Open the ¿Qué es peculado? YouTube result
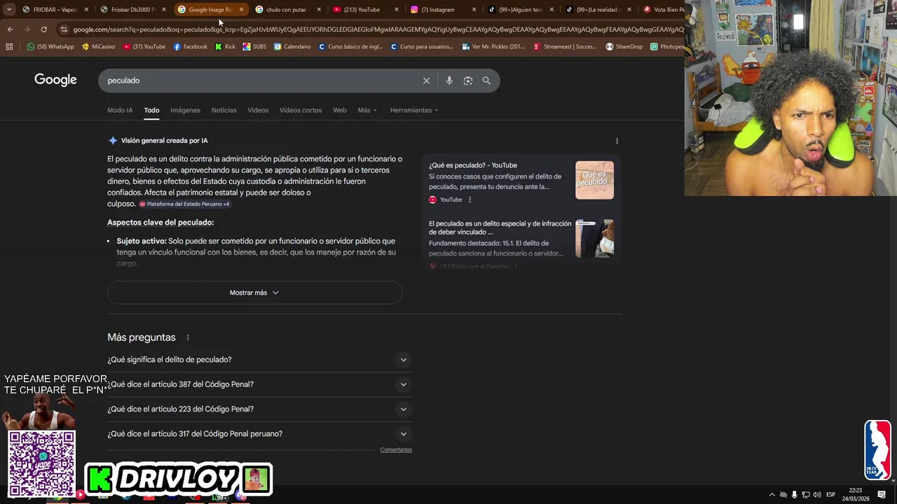Image resolution: width=897 pixels, height=504 pixels. (473, 165)
